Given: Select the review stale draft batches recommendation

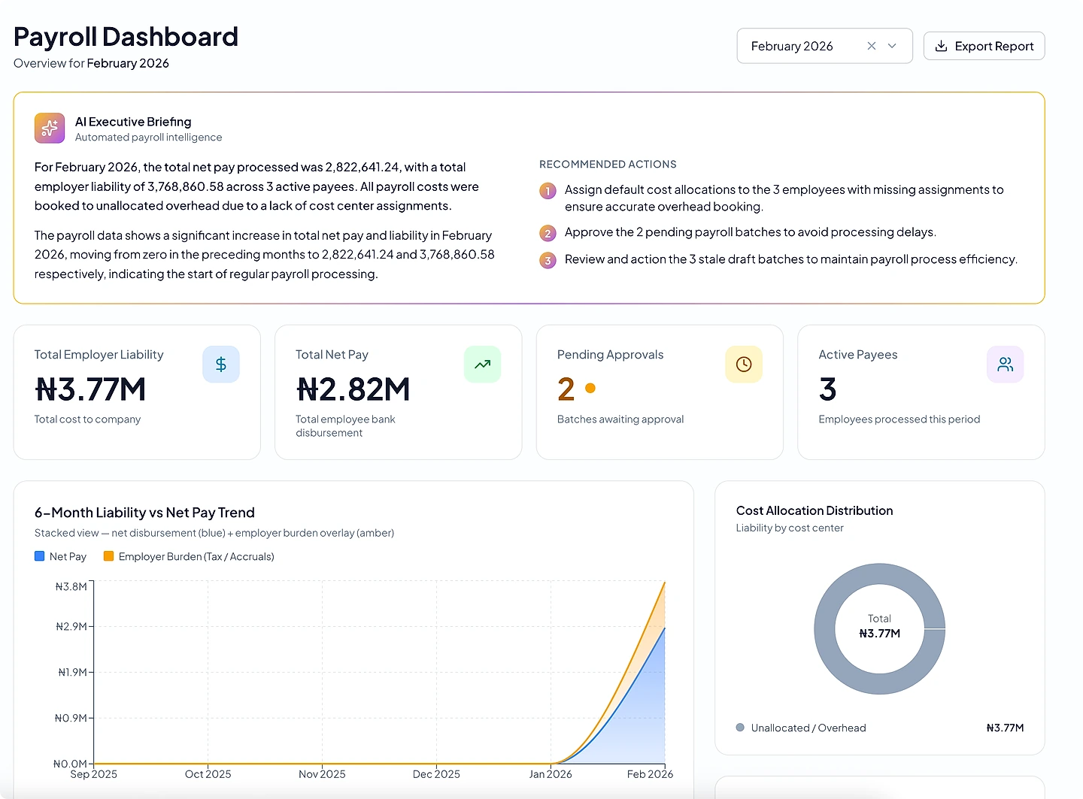Looking at the screenshot, I should click(791, 259).
